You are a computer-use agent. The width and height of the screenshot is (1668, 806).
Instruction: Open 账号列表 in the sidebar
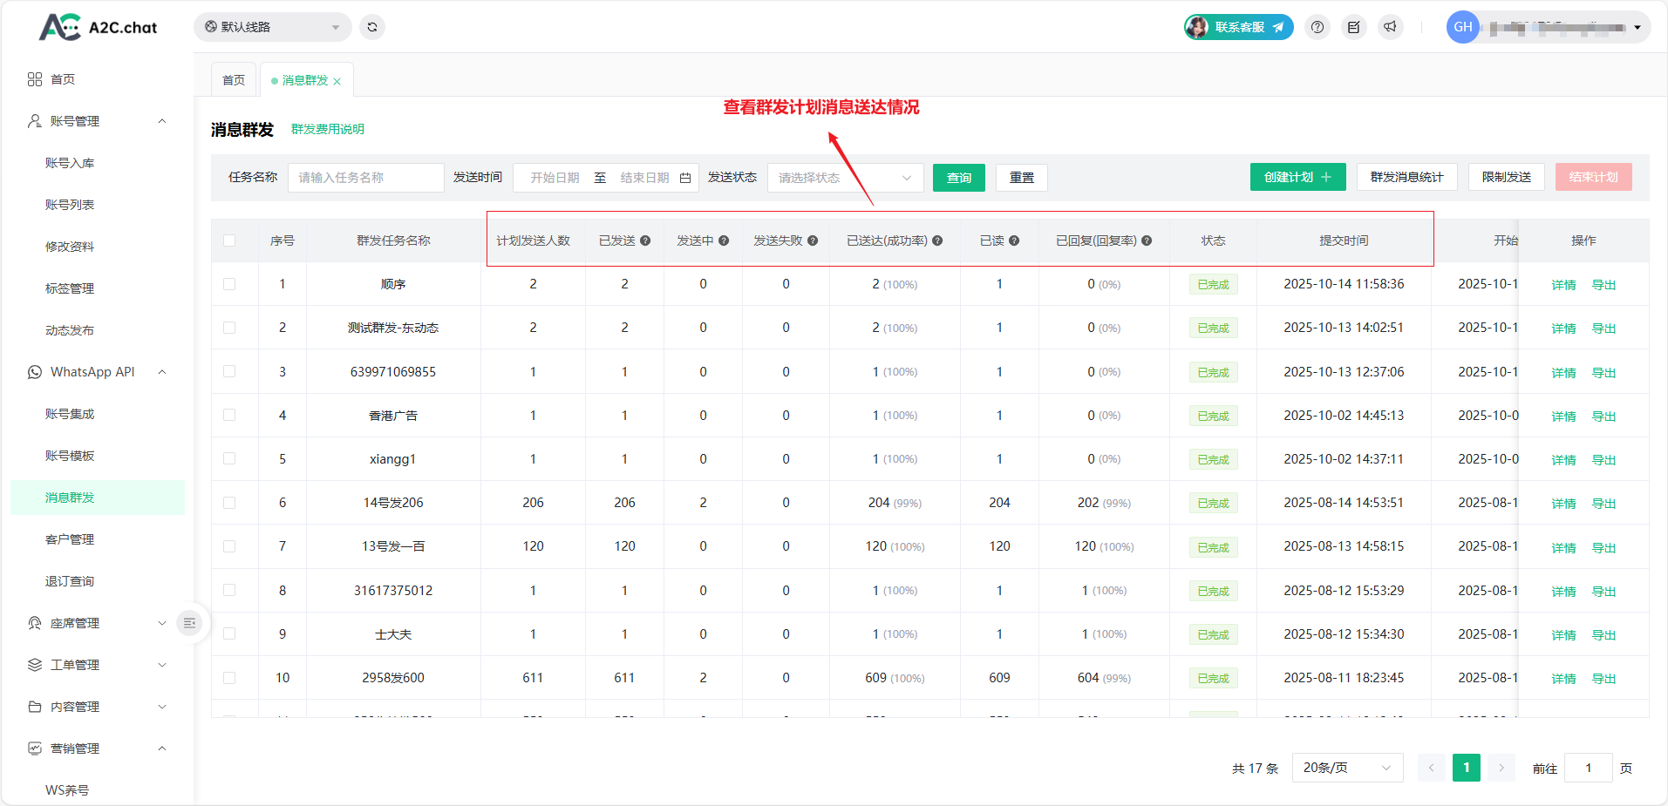[70, 205]
